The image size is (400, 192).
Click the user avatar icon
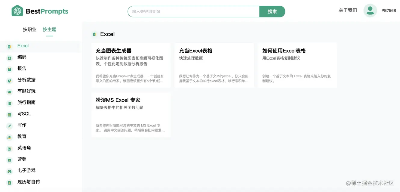(x=370, y=11)
